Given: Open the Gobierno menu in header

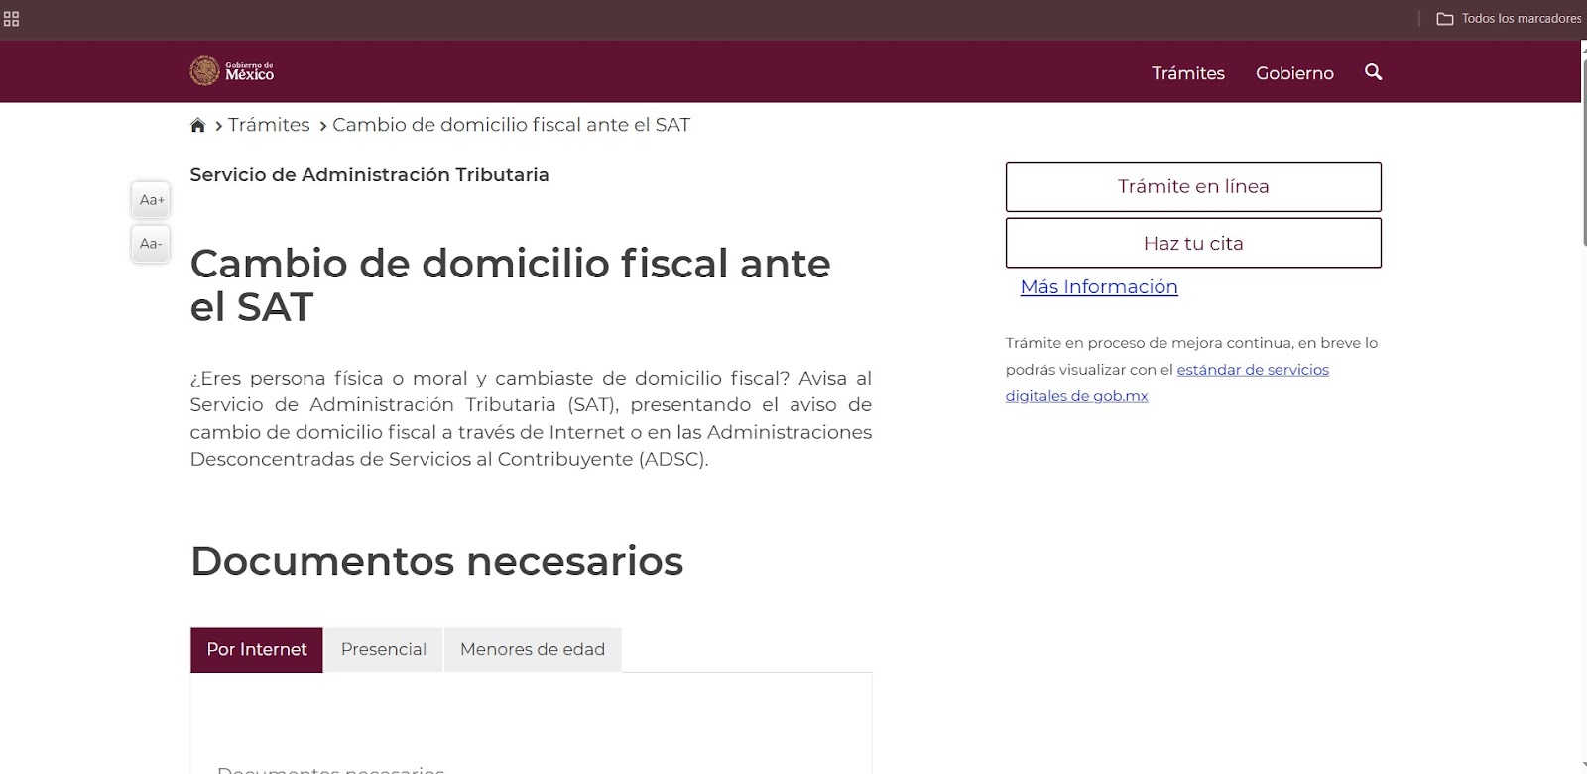Looking at the screenshot, I should 1294,73.
